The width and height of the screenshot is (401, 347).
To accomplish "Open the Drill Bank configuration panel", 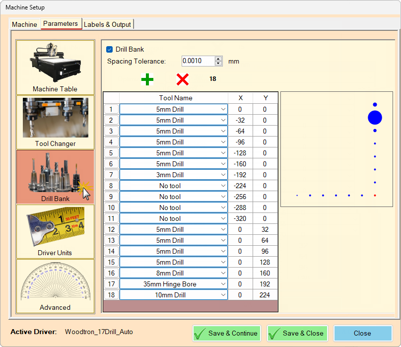I will (55, 176).
